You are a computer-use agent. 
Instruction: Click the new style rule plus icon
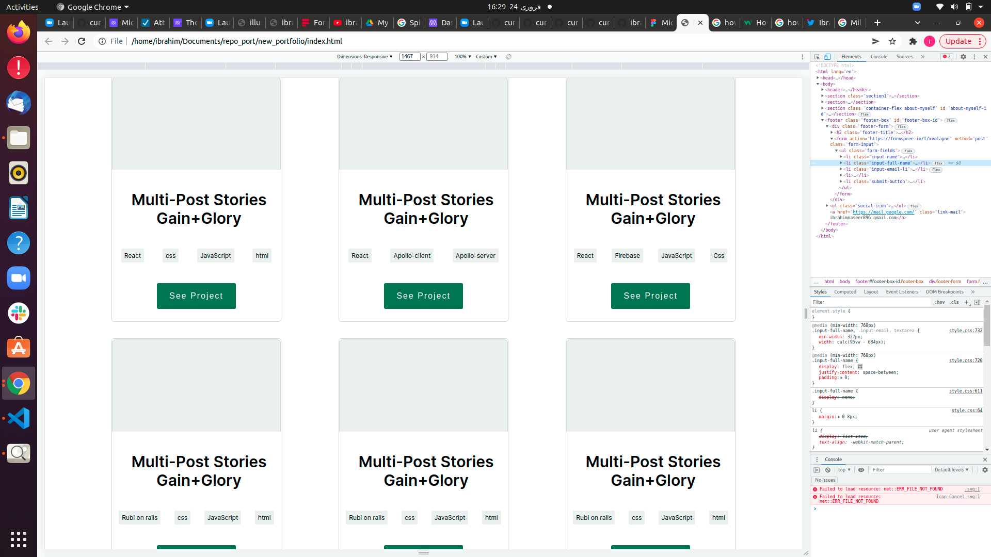click(x=967, y=302)
